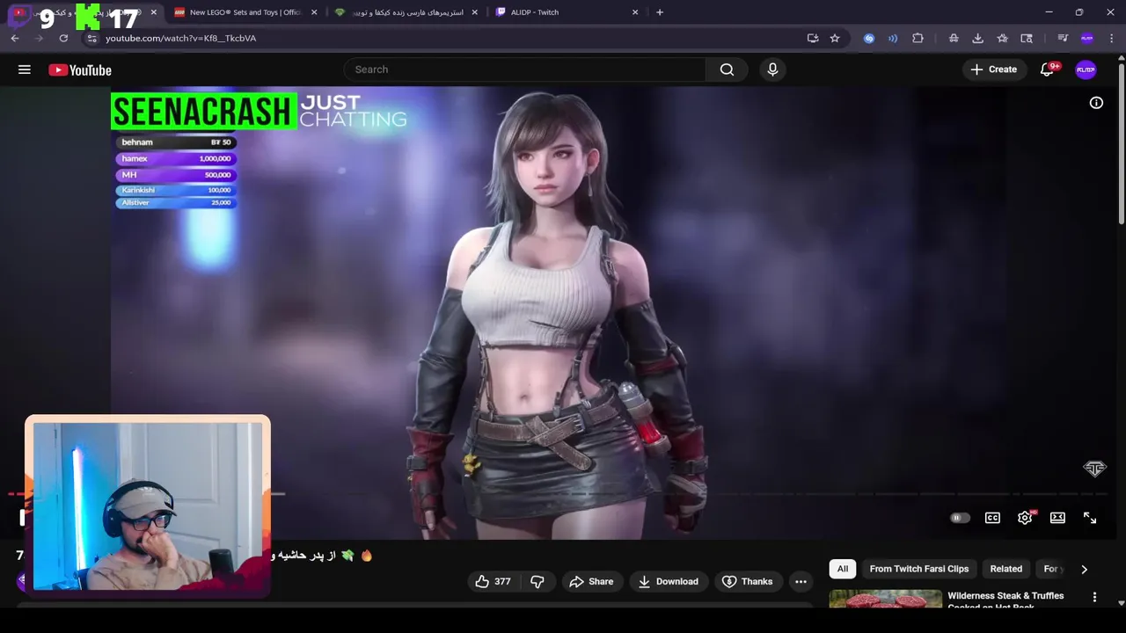
Task: Close the ALIDP - Twitch tab
Action: pos(636,12)
